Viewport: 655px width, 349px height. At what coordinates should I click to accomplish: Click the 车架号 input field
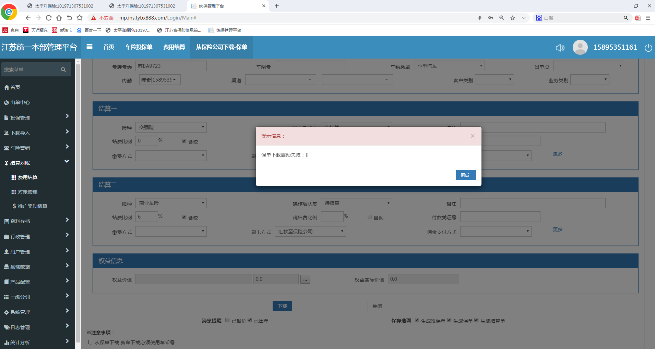pos(310,66)
